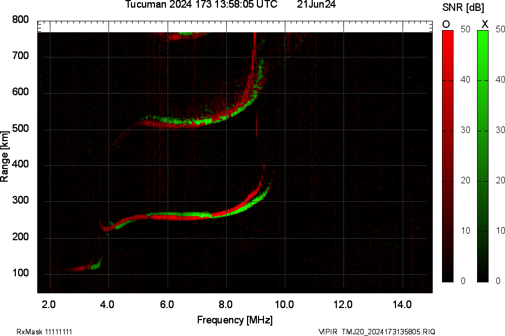
Task: Click the 14.0 frequency axis tick label
Action: point(402,304)
